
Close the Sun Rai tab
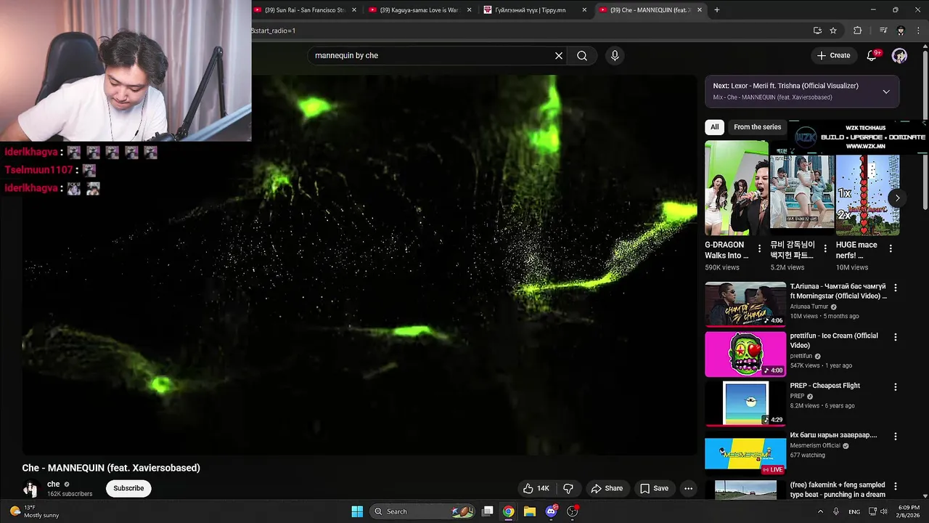click(x=354, y=10)
